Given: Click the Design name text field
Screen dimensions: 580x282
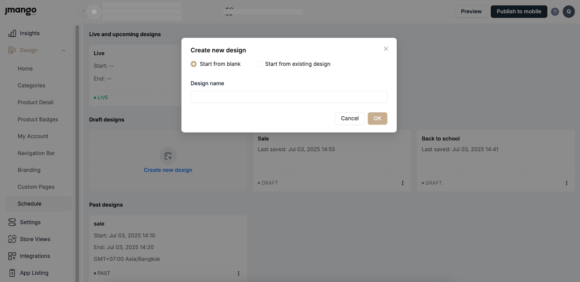Looking at the screenshot, I should (x=289, y=97).
